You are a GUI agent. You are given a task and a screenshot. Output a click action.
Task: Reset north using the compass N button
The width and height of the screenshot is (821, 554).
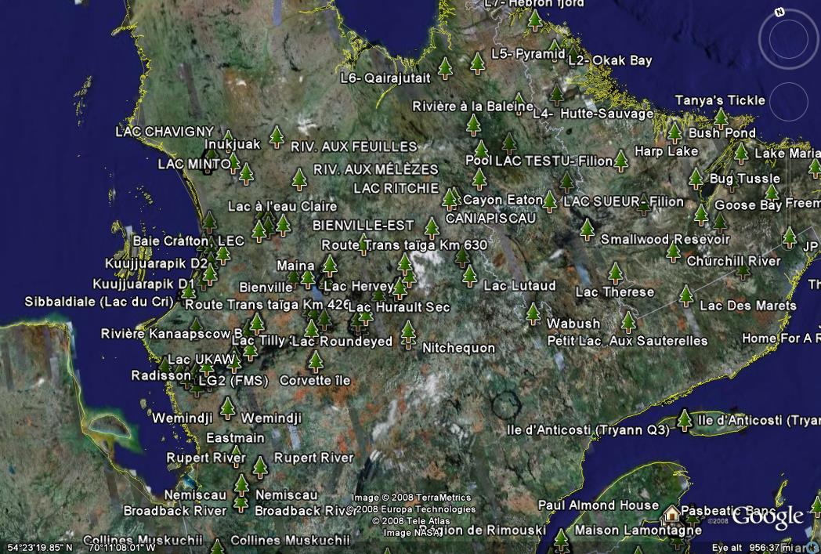point(779,12)
